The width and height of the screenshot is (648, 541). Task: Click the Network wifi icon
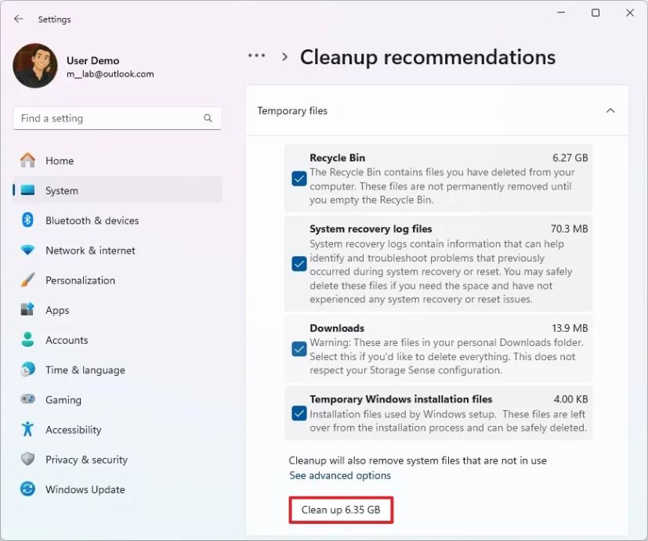(x=27, y=250)
